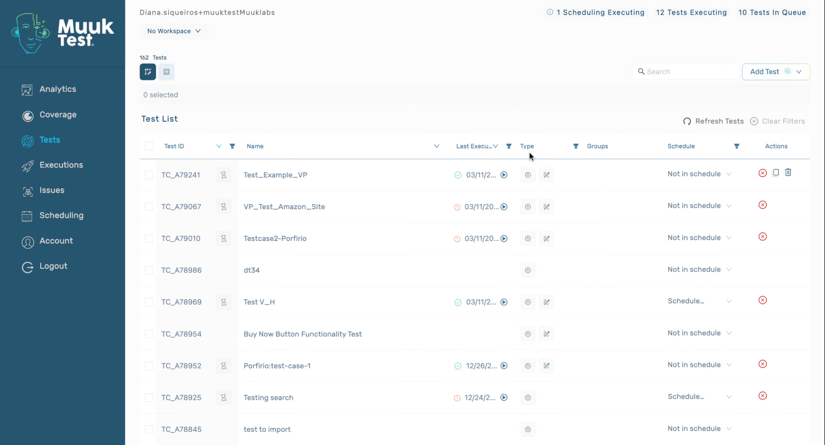Open the edit pencil icon for Test_Example_VP
Screen dimensions: 825x445
[x=546, y=175]
